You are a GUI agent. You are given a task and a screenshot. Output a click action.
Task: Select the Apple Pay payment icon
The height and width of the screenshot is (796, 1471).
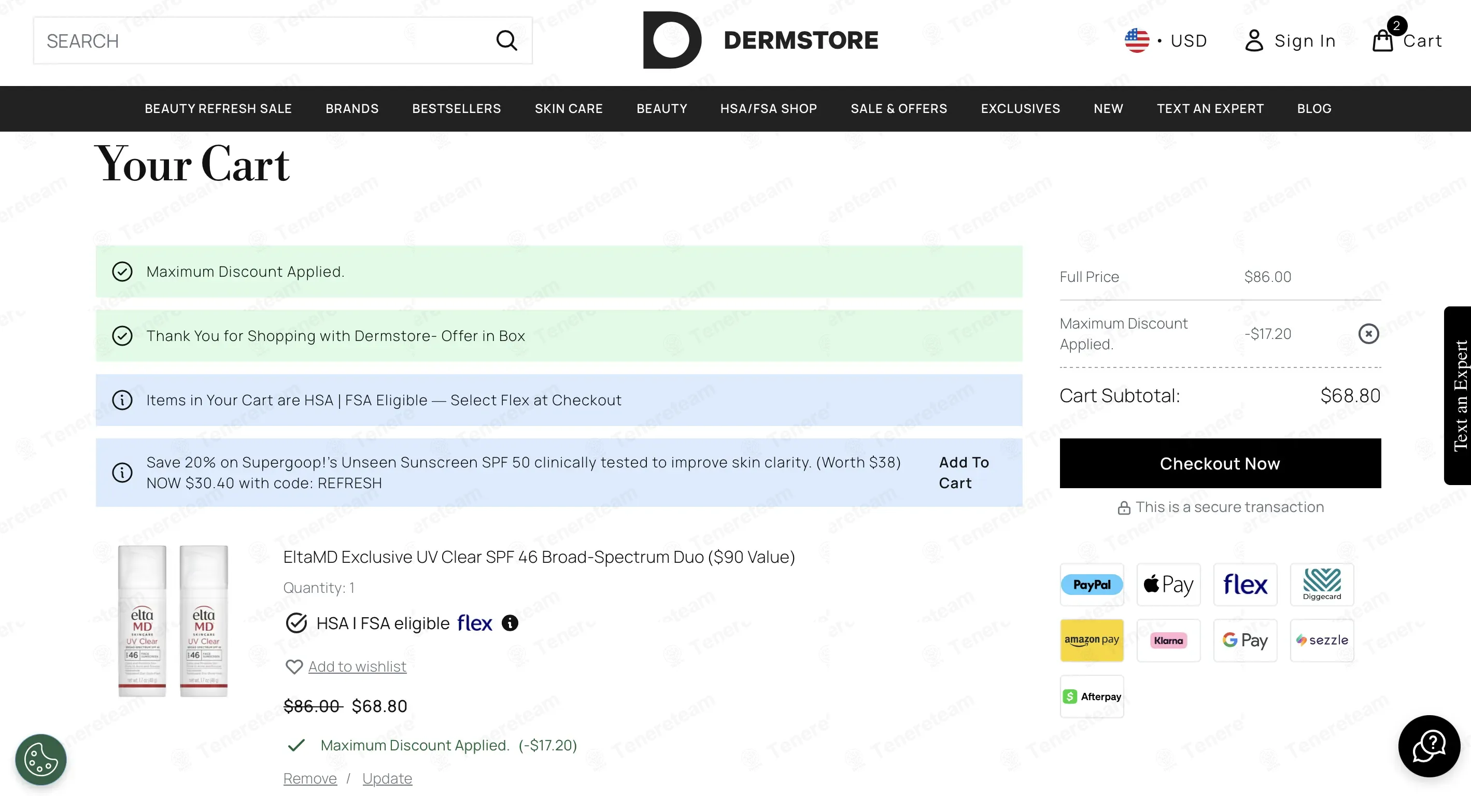click(1168, 584)
